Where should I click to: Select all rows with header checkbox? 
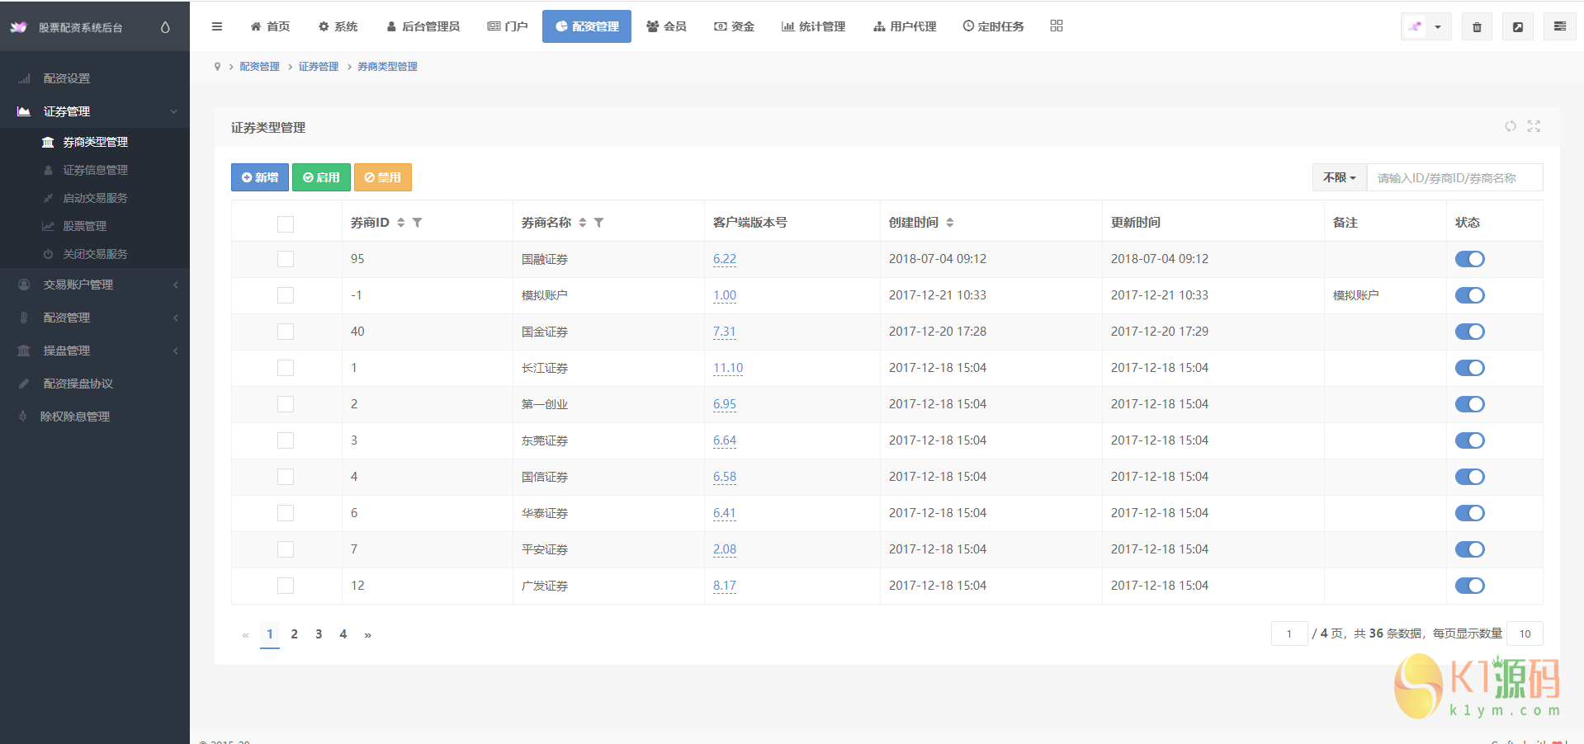286,224
